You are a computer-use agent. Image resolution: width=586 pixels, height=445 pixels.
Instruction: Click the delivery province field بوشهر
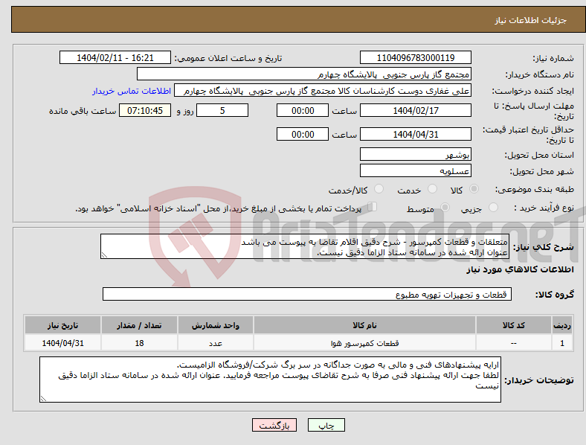click(415, 154)
